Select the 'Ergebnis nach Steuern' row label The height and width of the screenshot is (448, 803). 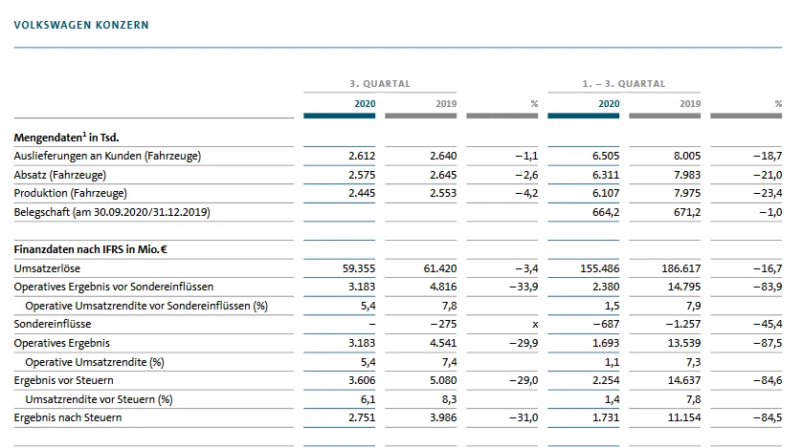pos(68,417)
